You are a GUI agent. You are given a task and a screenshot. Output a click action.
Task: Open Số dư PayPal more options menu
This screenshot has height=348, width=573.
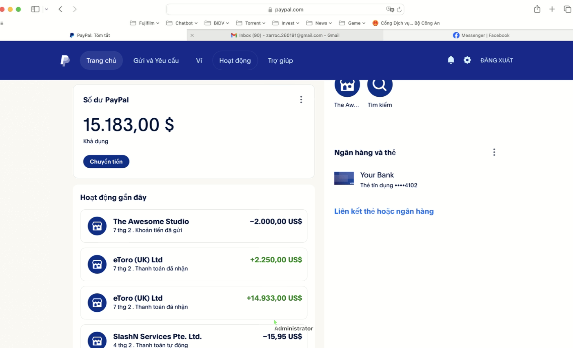tap(301, 100)
